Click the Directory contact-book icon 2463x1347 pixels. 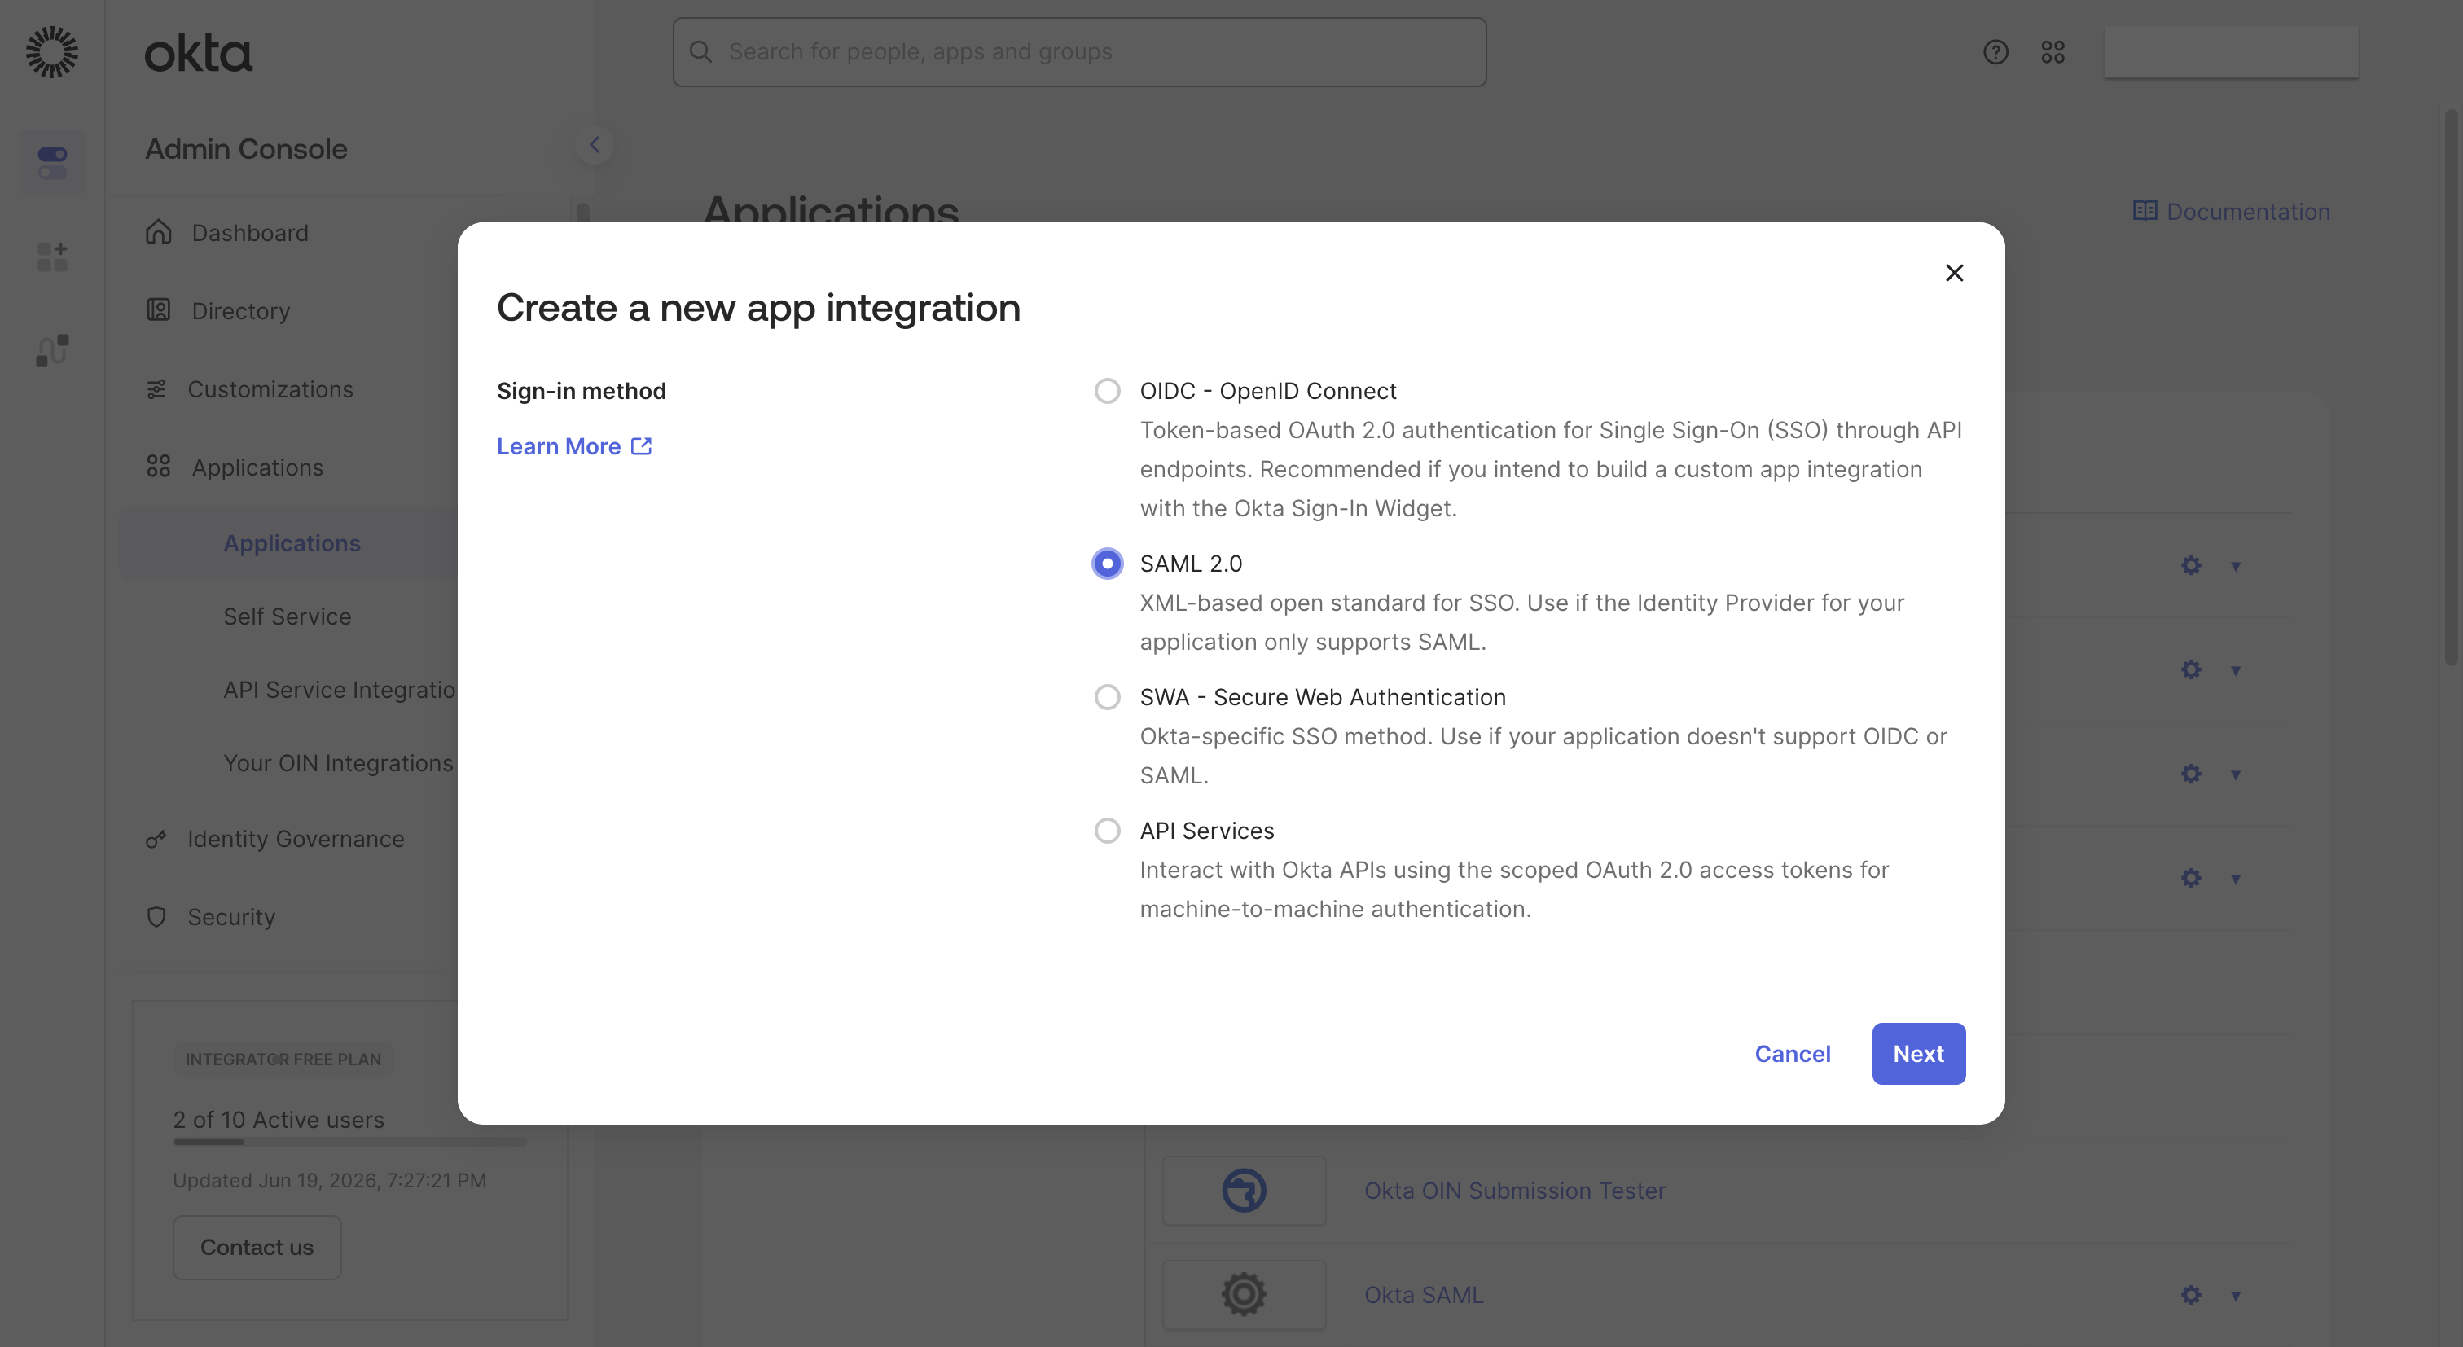coord(159,311)
